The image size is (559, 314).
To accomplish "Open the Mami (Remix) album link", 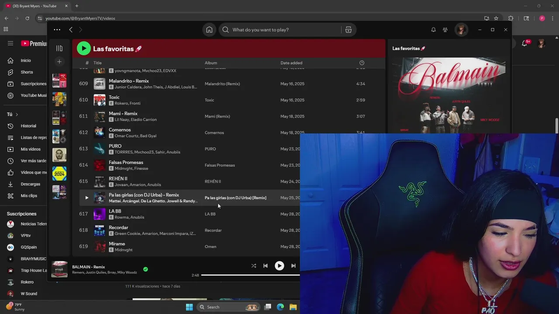I will [x=217, y=116].
